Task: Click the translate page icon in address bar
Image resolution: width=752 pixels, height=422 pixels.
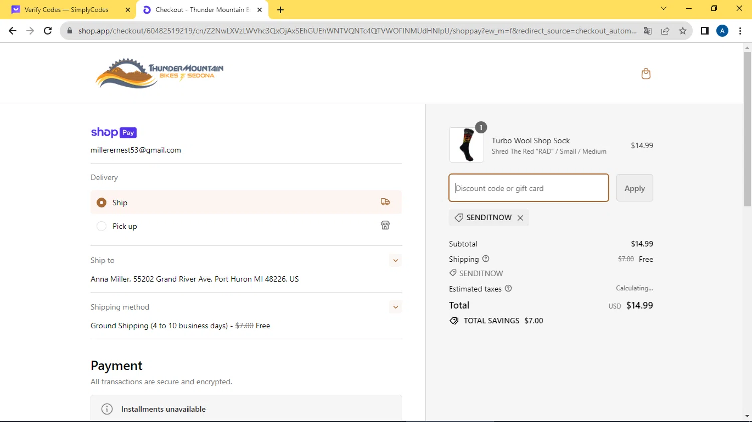Action: 648,31
